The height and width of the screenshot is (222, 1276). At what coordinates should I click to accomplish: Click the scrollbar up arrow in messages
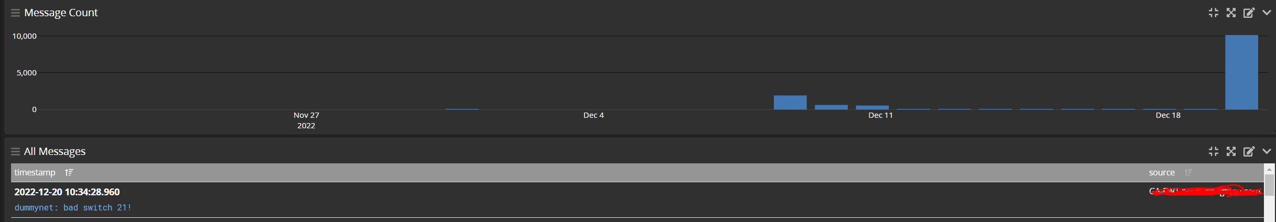click(x=1269, y=169)
